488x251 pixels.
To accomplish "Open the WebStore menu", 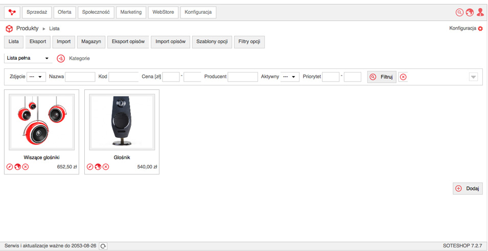I will point(163,12).
